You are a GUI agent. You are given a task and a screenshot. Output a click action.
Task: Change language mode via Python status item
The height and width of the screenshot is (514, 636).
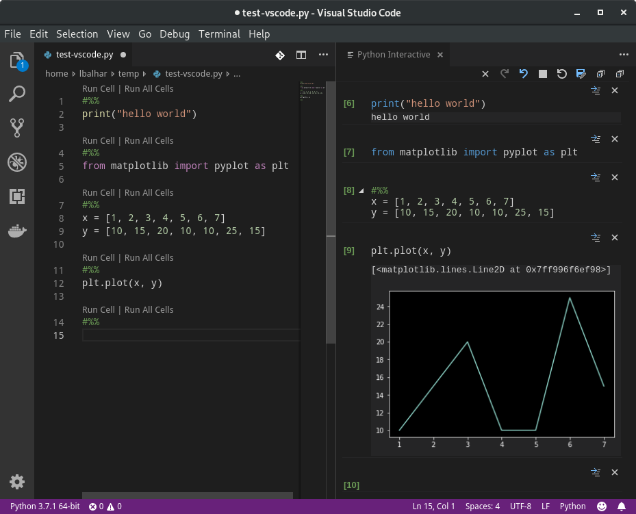point(573,506)
